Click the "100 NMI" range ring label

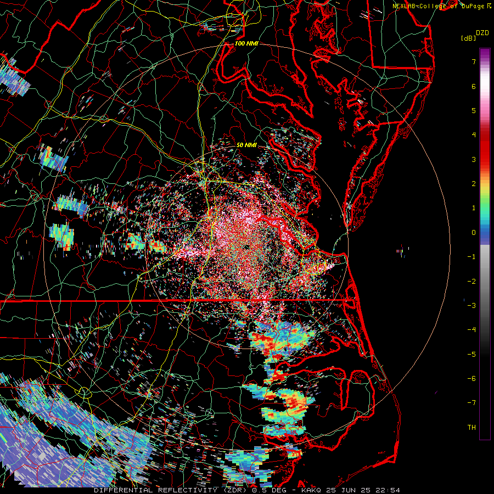click(x=246, y=43)
